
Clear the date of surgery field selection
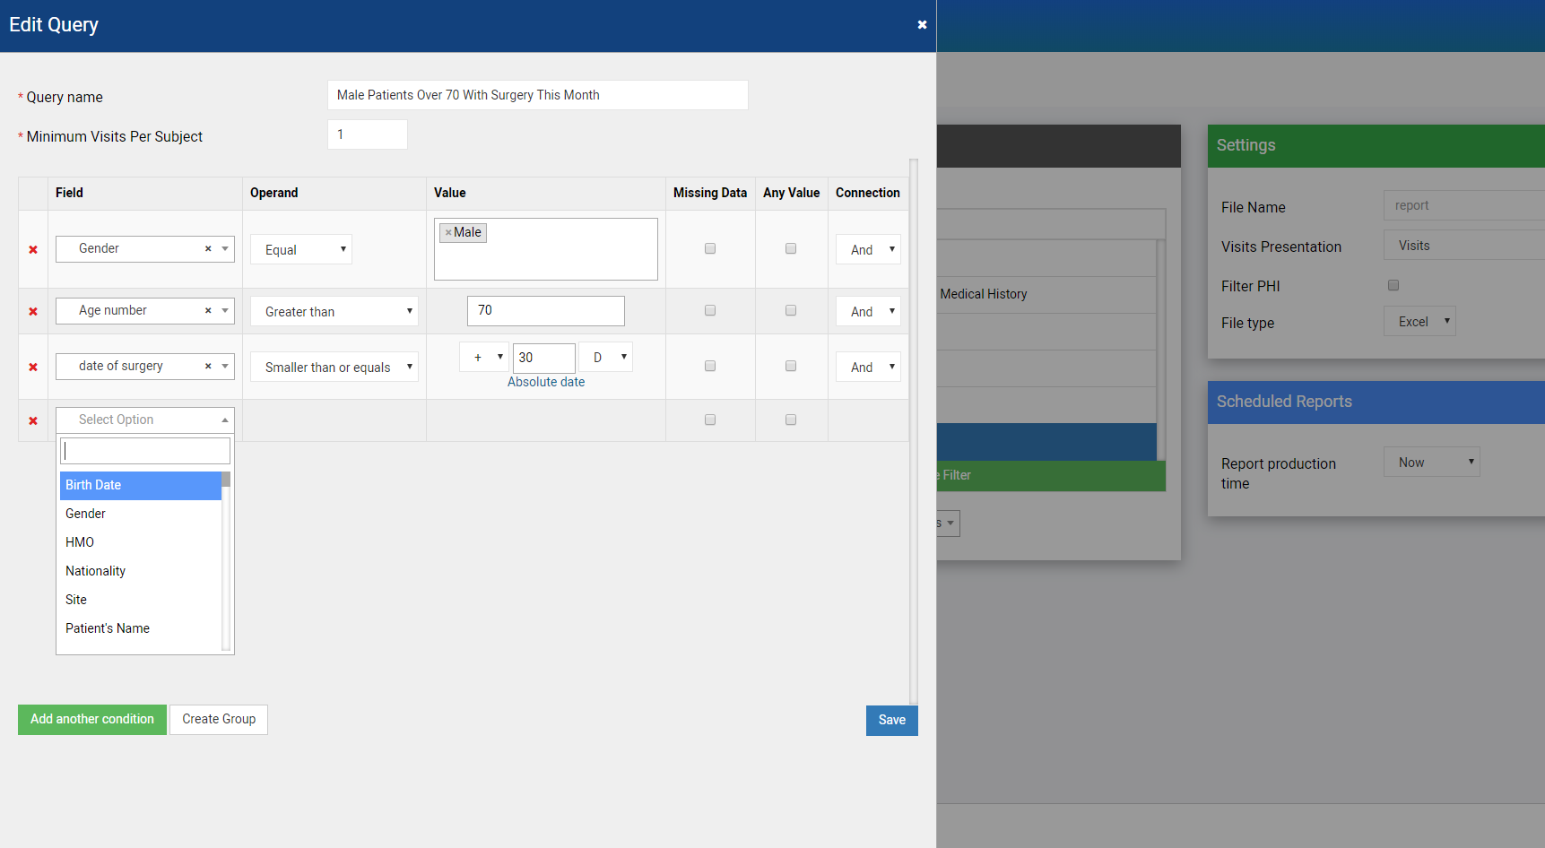coord(208,367)
